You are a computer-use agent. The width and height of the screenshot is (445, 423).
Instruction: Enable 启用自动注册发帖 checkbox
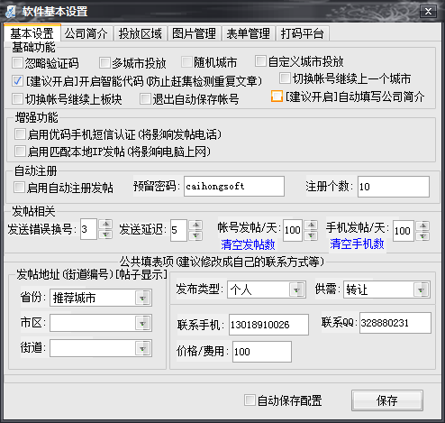click(x=19, y=188)
